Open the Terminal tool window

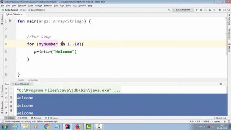click(x=36, y=118)
